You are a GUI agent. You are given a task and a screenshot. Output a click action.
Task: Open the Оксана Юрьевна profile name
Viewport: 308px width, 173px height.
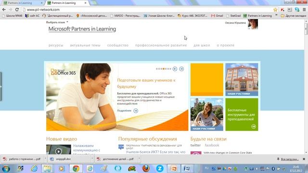coord(235,23)
